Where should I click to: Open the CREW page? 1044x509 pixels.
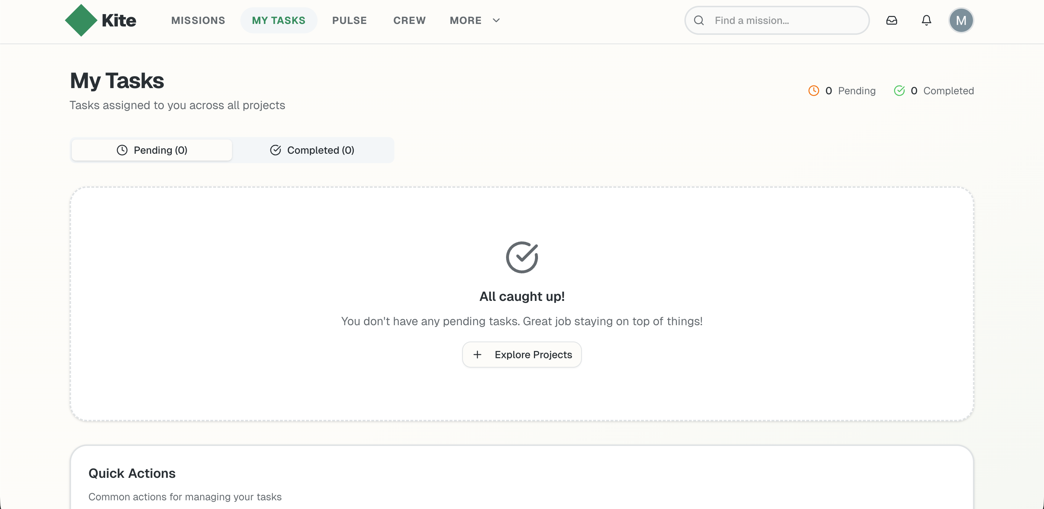409,20
